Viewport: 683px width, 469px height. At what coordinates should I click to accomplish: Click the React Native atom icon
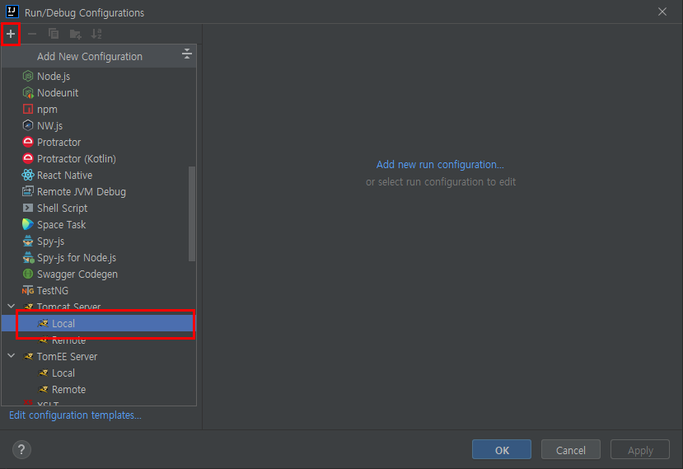tap(28, 176)
